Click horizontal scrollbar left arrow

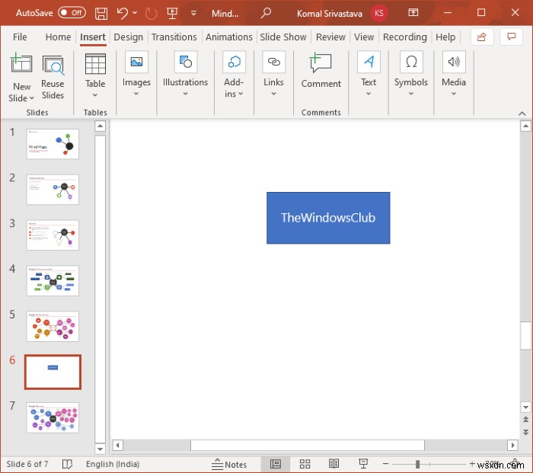click(x=117, y=445)
